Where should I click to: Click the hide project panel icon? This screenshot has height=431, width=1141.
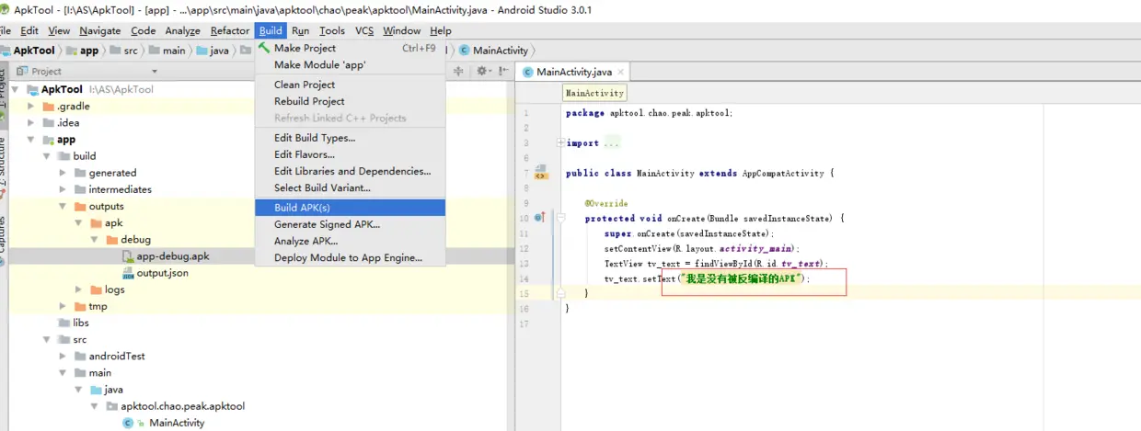(503, 71)
